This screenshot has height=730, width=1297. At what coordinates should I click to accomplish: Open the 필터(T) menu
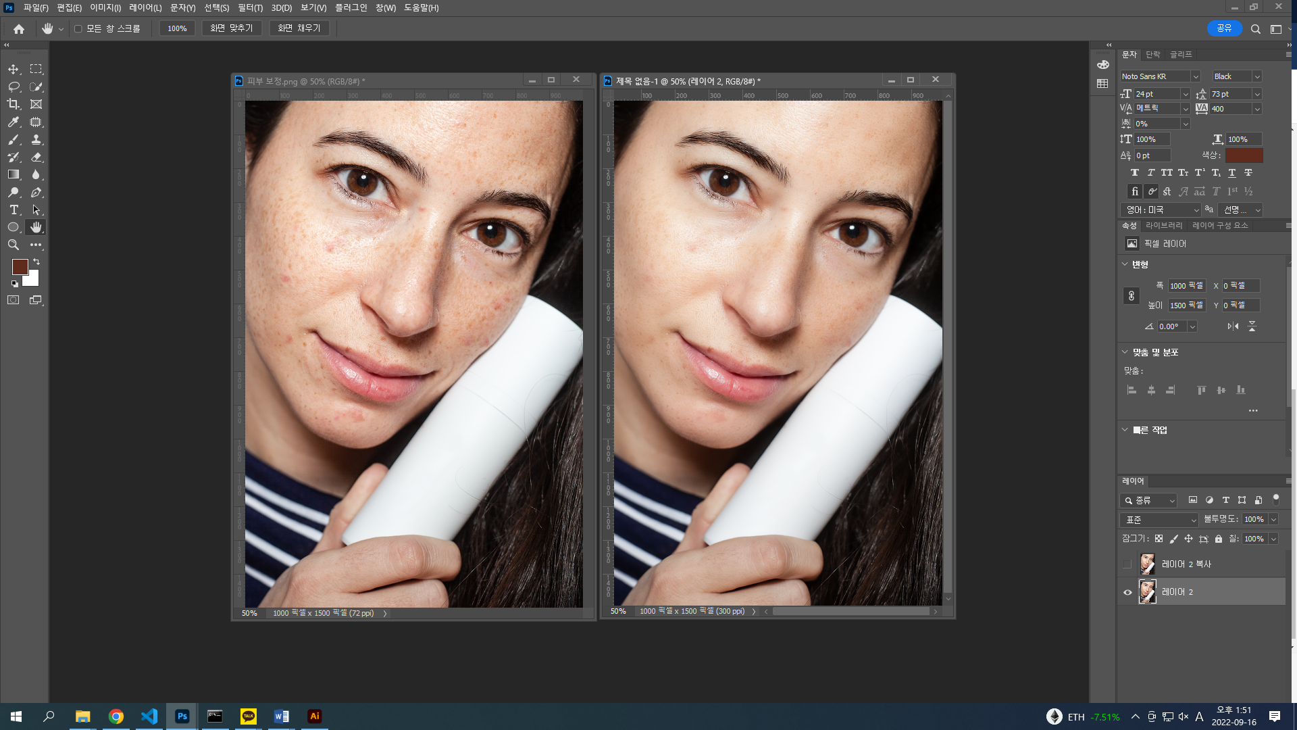click(x=250, y=7)
